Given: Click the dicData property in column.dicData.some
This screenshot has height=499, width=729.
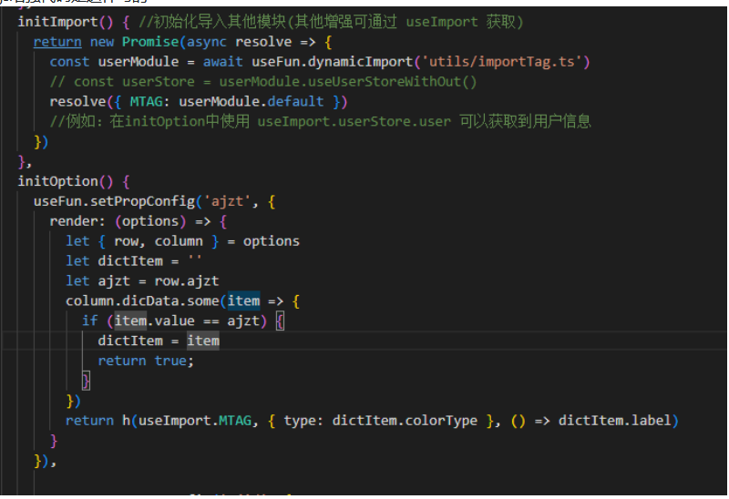Looking at the screenshot, I should [x=148, y=300].
